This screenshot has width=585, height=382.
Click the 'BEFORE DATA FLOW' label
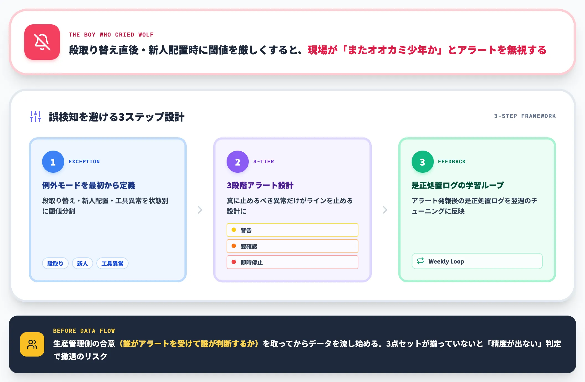point(84,331)
